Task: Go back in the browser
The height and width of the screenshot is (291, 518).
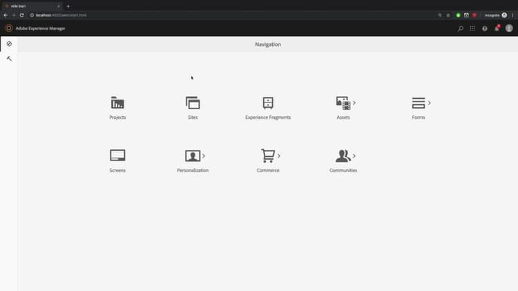Action: pos(6,15)
